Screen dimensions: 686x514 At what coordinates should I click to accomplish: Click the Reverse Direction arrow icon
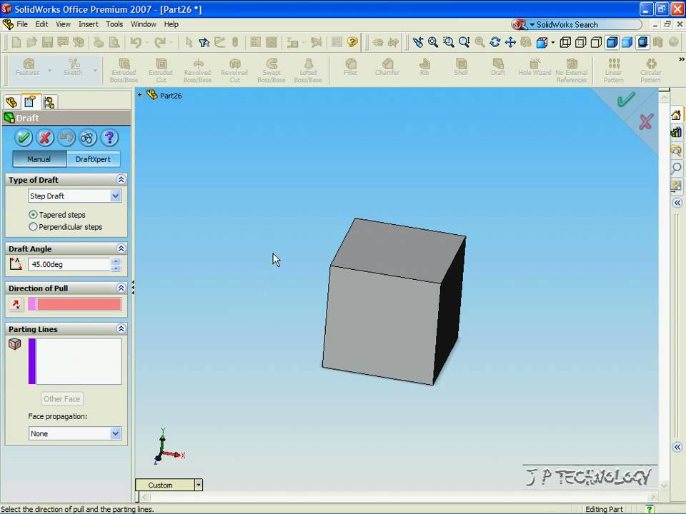(16, 304)
